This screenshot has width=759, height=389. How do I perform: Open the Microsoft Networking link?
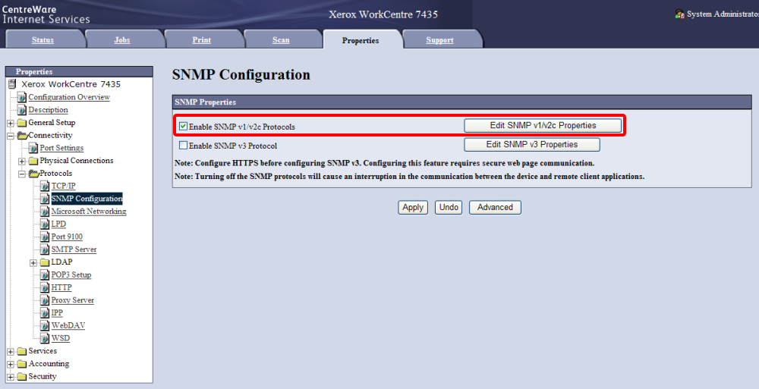(x=88, y=212)
